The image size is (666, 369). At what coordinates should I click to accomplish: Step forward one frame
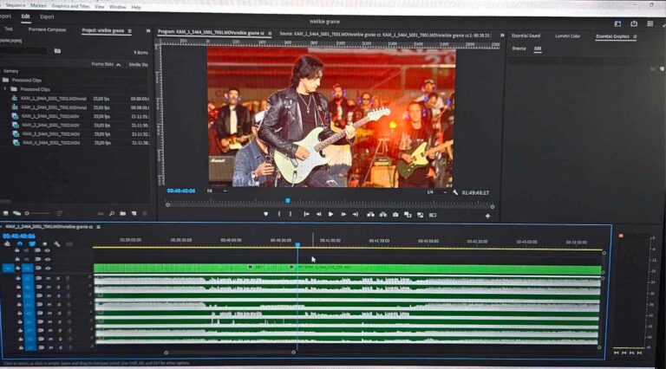[343, 214]
